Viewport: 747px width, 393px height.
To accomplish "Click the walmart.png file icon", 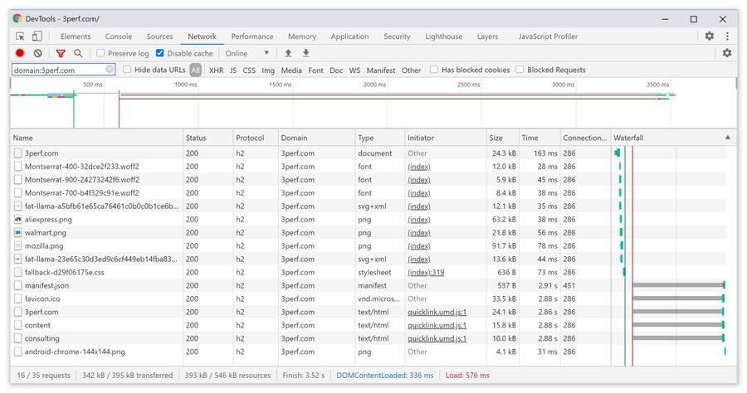I will pos(18,233).
